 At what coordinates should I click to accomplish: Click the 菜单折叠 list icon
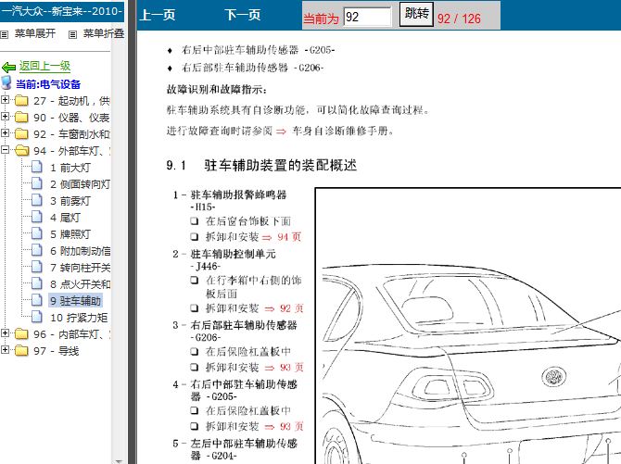(x=72, y=35)
